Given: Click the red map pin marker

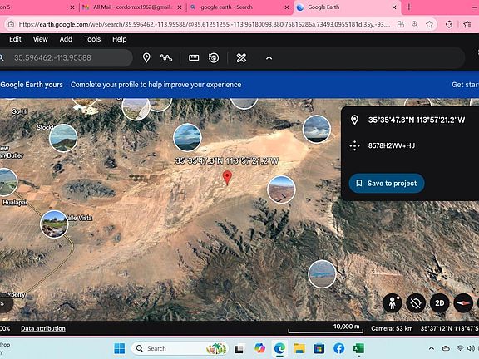Looking at the screenshot, I should click(227, 178).
